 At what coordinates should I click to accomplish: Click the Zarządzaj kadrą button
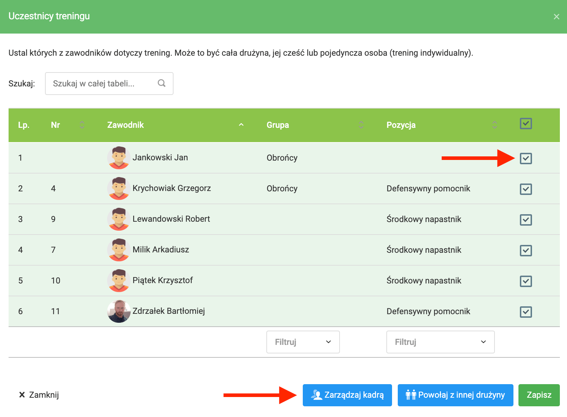tap(347, 395)
